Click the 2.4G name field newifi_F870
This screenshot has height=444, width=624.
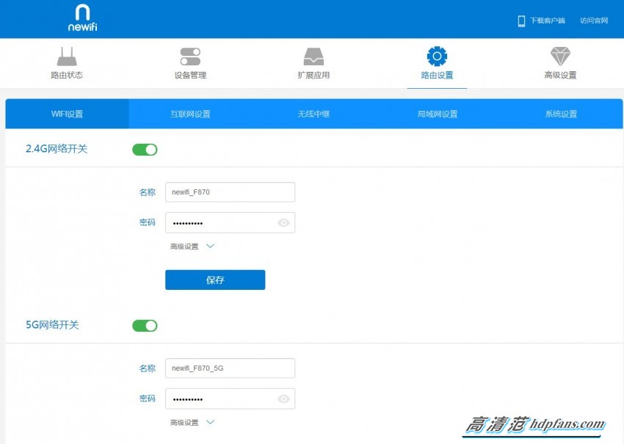230,192
